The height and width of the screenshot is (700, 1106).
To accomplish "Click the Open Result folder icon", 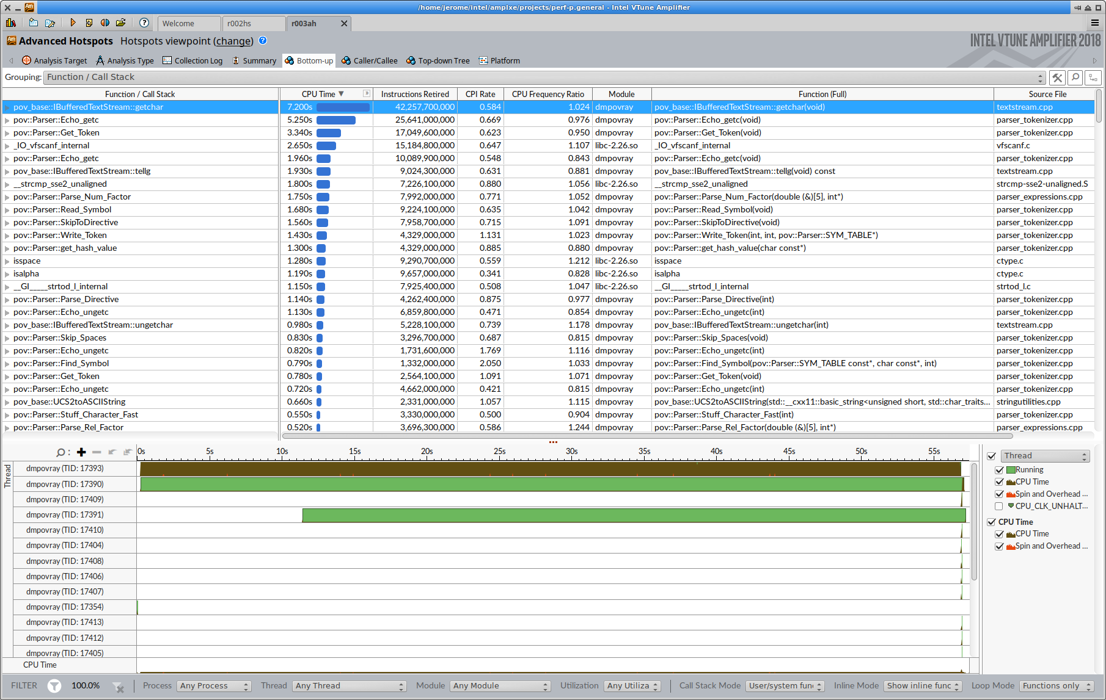I will 121,23.
